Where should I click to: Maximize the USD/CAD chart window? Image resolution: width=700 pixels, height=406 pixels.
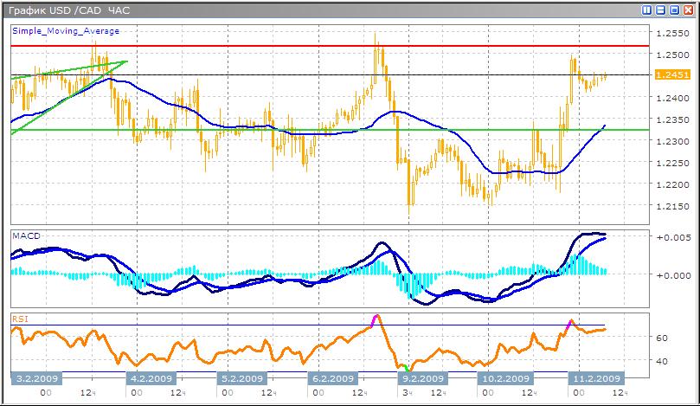[x=674, y=10]
